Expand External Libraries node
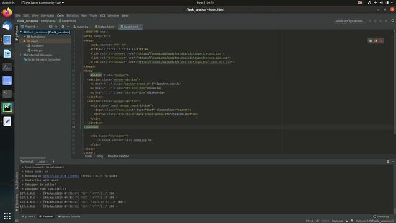Image resolution: width=396 pixels, height=223 pixels. [x=21, y=55]
